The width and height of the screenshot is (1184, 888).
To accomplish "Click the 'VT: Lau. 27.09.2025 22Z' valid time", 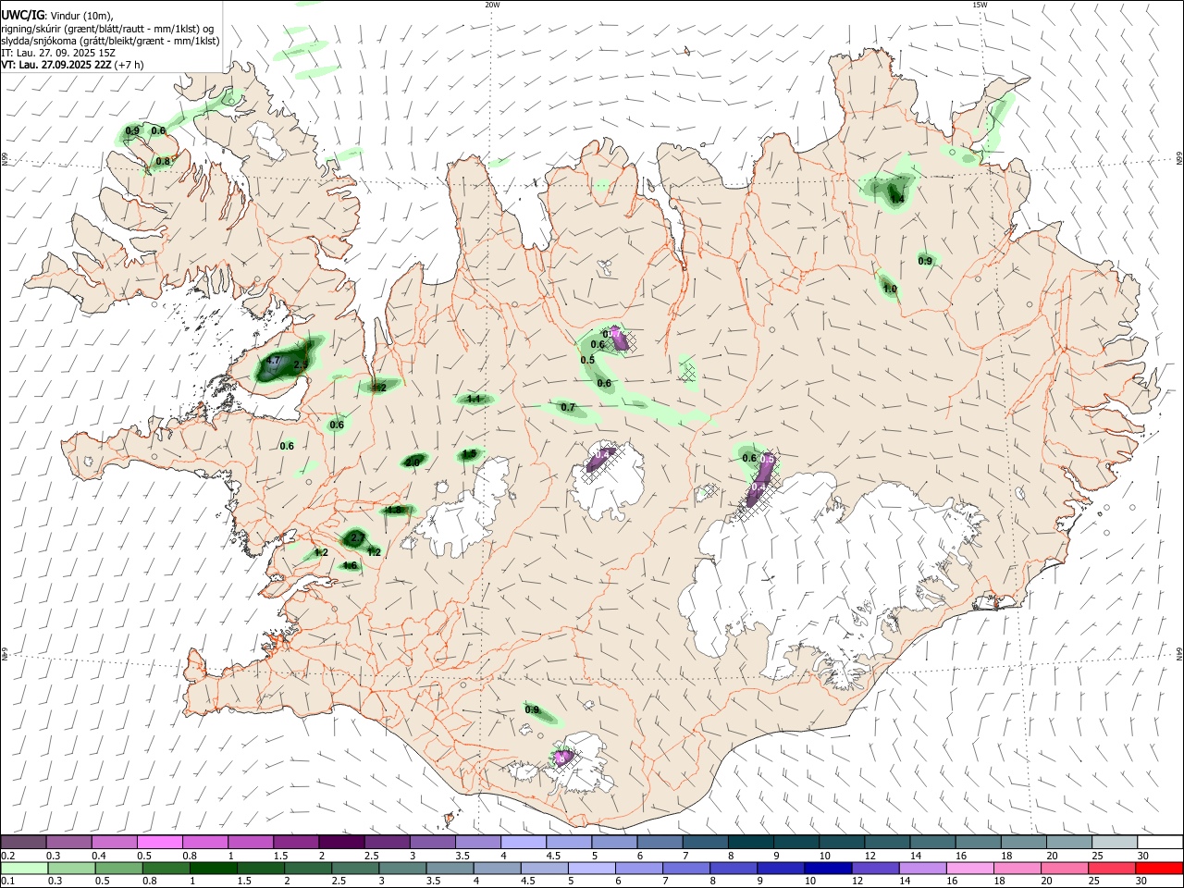I will [x=55, y=65].
